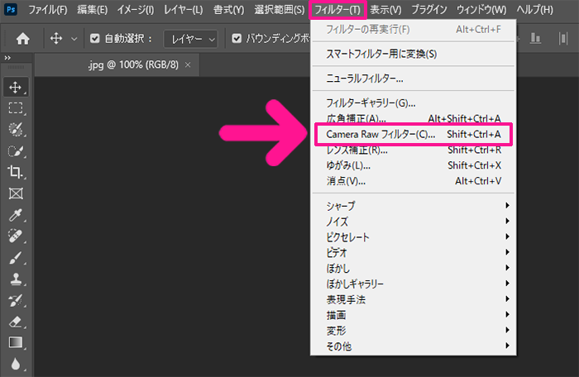Expand the ノイズ submenu
The height and width of the screenshot is (377, 579).
[x=414, y=222]
